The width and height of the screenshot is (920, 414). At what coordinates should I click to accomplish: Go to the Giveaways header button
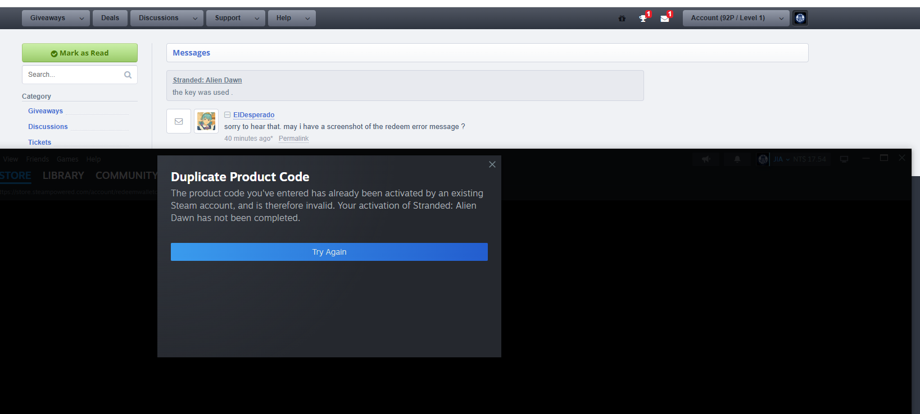tap(48, 18)
